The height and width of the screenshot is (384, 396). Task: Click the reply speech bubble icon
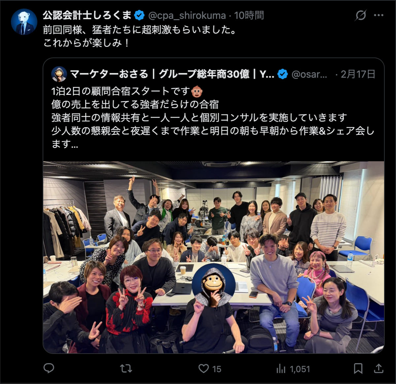point(49,368)
